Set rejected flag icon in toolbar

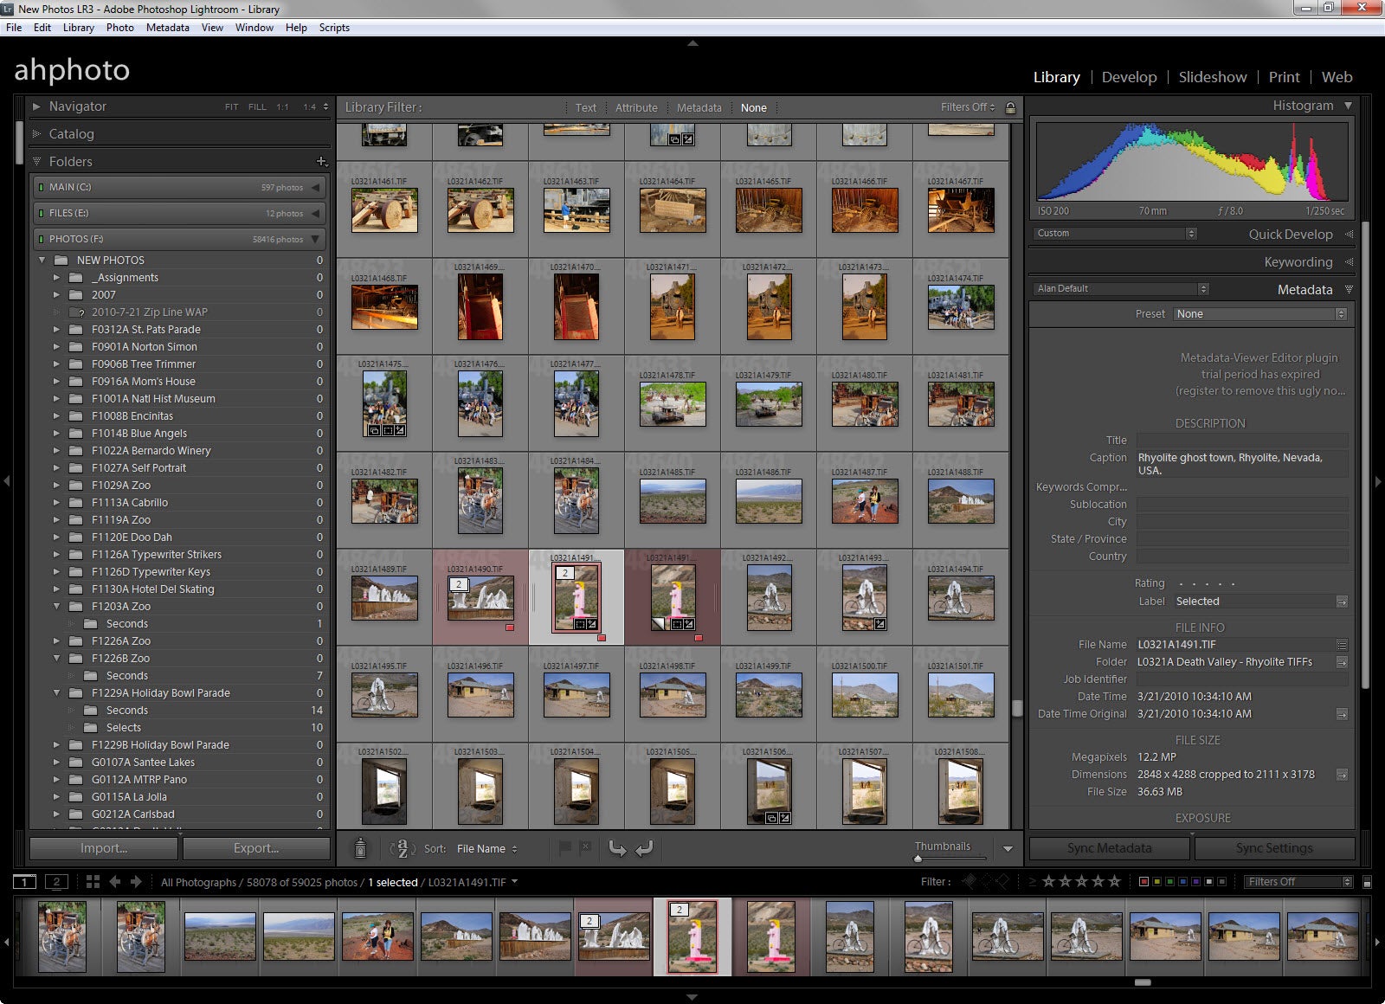coord(585,848)
